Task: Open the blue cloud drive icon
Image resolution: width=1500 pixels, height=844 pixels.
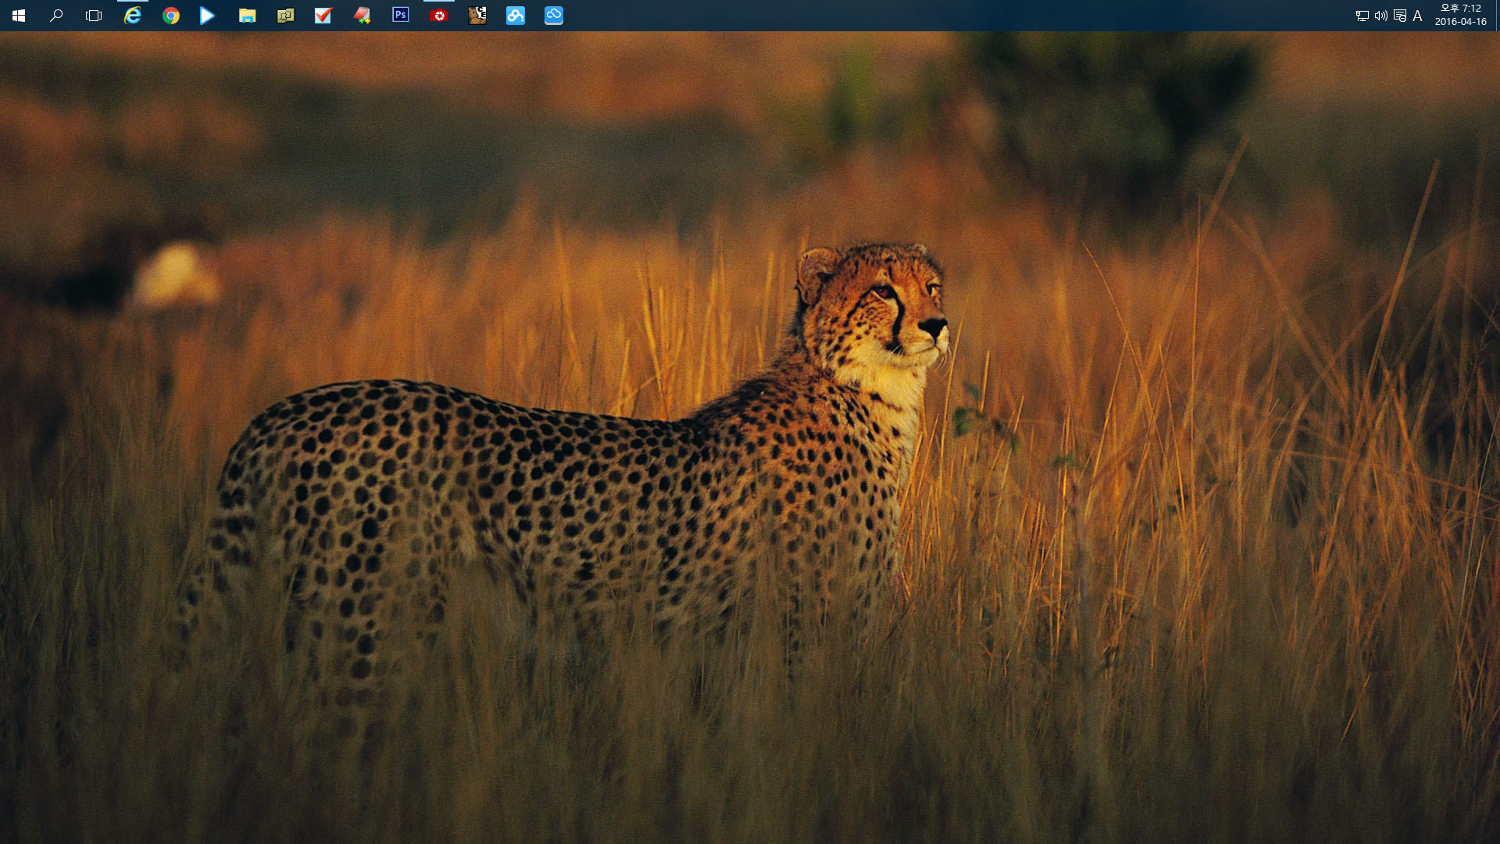Action: (554, 16)
